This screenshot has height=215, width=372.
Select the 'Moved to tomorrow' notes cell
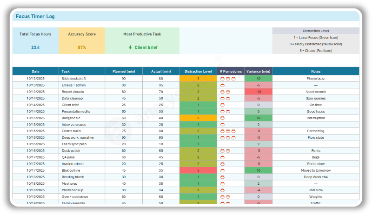[316, 170]
